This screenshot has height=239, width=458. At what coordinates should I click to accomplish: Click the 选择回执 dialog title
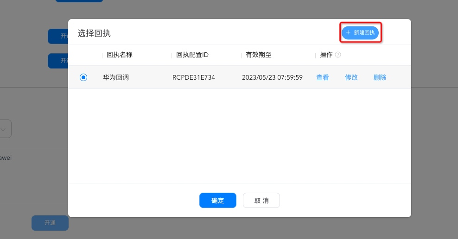[x=94, y=33]
